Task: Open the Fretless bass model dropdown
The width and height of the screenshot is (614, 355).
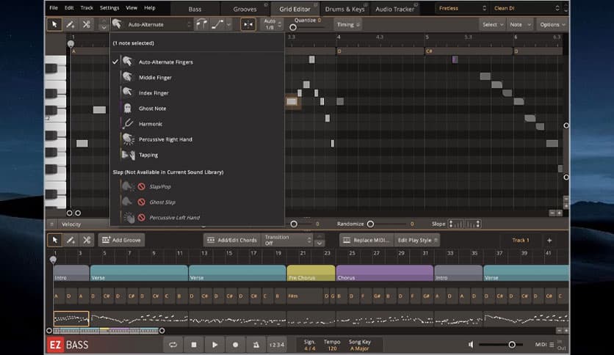Action: point(462,8)
